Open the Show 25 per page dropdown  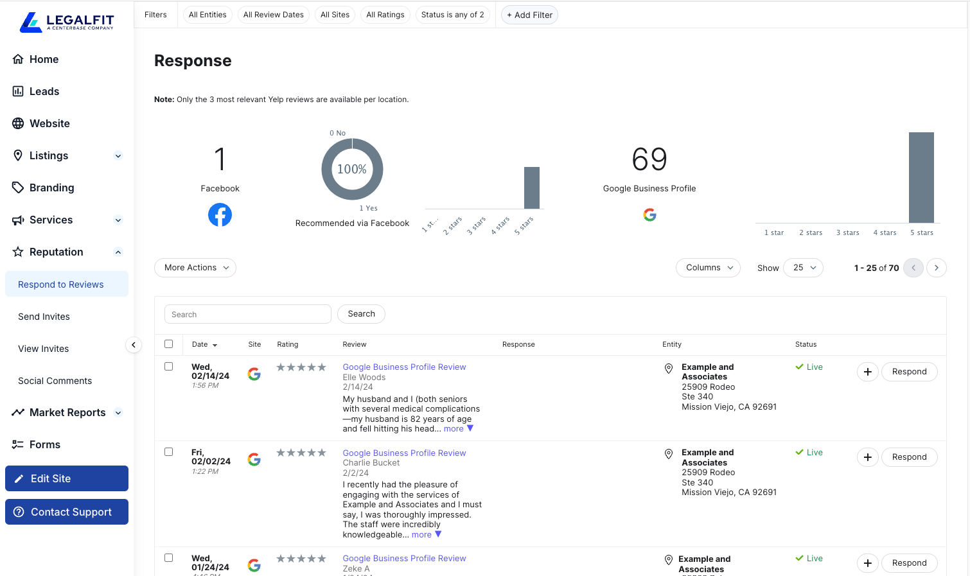[803, 268]
